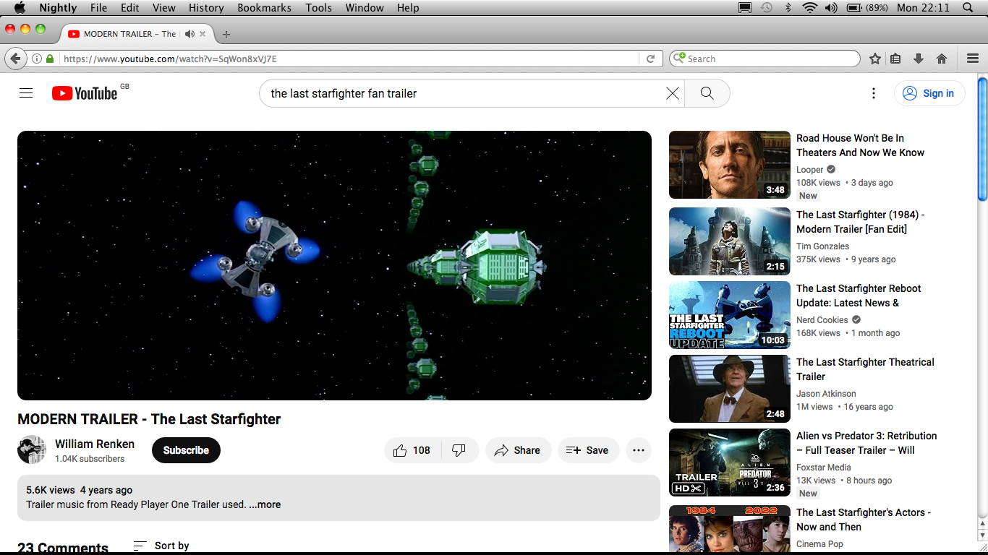Open Spotlight search magnifier

click(968, 8)
